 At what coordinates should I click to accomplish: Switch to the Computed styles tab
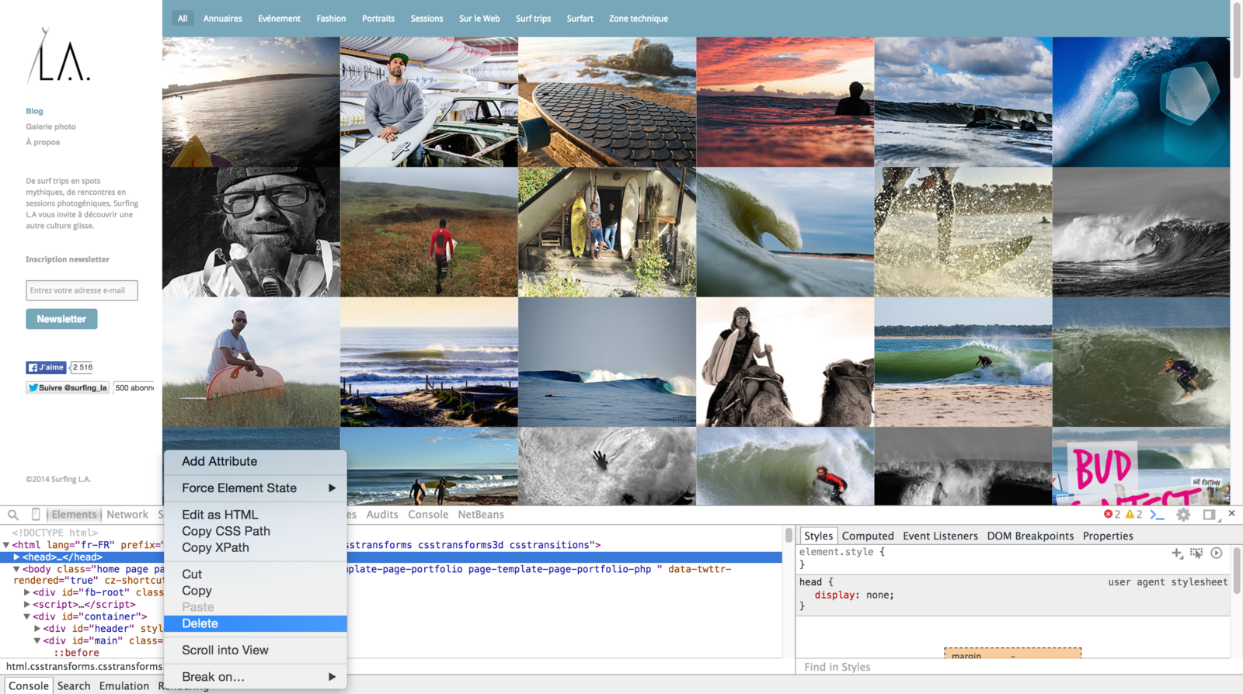tap(868, 536)
